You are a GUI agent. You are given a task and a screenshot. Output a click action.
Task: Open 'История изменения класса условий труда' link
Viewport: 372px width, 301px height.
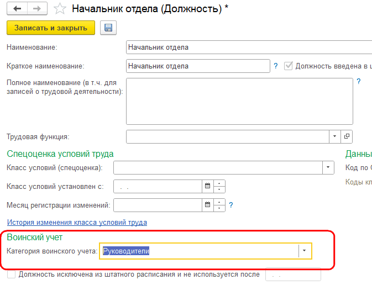[77, 223]
